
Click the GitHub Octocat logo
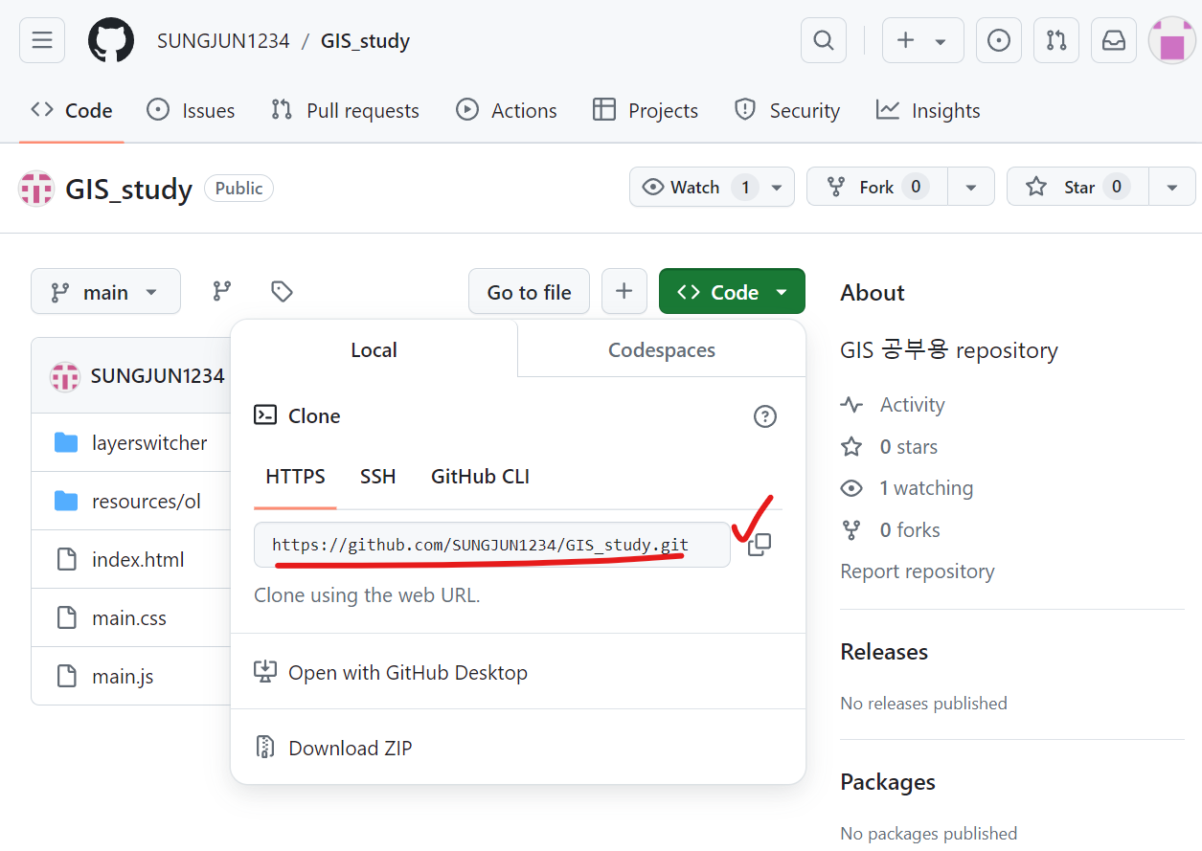(111, 41)
